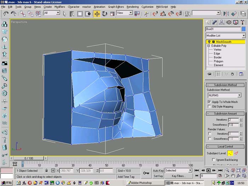This screenshot has height=186, width=248.
Task: Activate Select and Rotate tool
Action: pyautogui.click(x=105, y=14)
